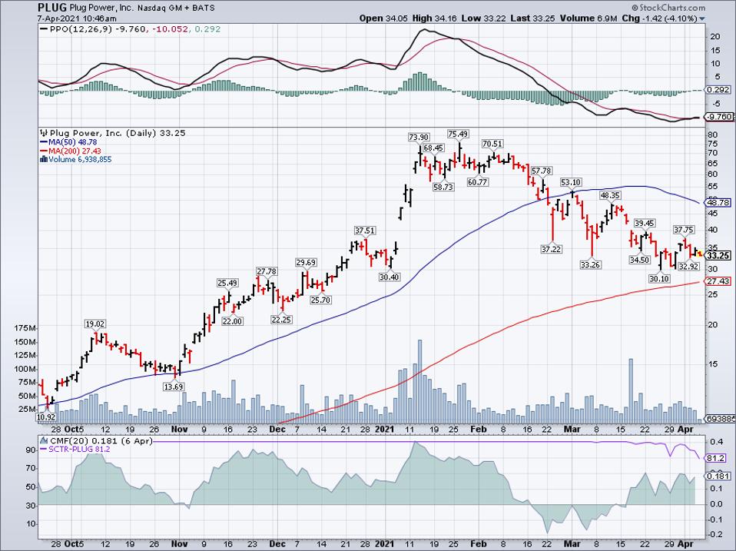
Task: Click the 'Last 33.25' value
Action: coord(532,18)
